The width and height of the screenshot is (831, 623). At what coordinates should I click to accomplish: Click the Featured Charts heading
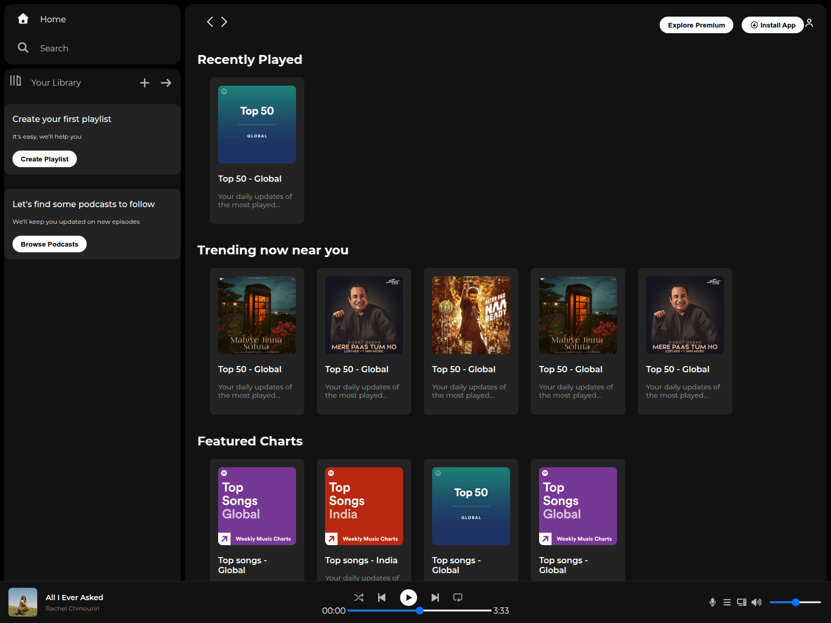pyautogui.click(x=250, y=441)
